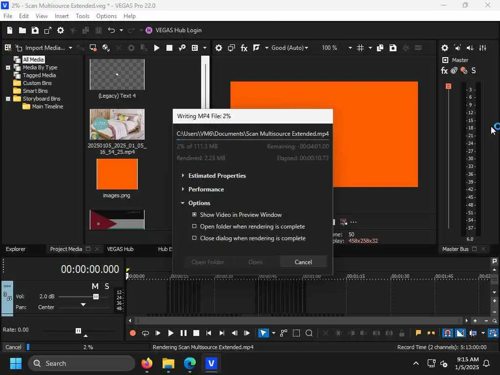Screen dimensions: 500x375
Task: Mute audio track with M button
Action: coord(95,286)
